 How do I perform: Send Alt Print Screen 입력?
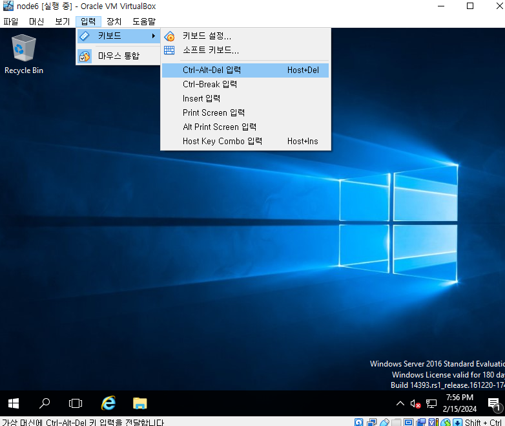point(245,127)
